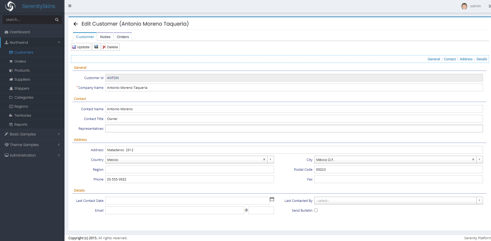Open the City dropdown arrow
This screenshot has width=491, height=241.
479,160
